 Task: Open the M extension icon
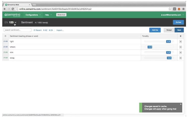[175, 9]
